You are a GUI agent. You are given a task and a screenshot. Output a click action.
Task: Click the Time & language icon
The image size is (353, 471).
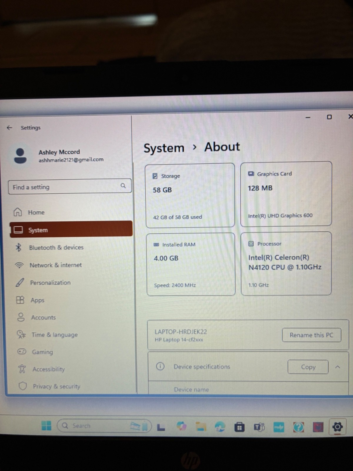coord(21,334)
